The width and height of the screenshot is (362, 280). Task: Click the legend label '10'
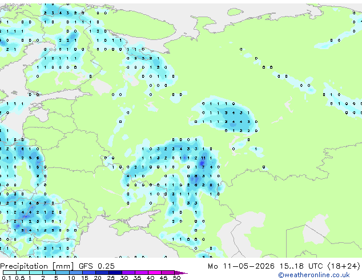click(71, 278)
